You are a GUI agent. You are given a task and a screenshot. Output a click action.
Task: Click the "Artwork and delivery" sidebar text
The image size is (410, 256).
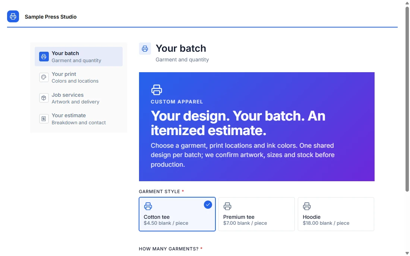(x=76, y=102)
